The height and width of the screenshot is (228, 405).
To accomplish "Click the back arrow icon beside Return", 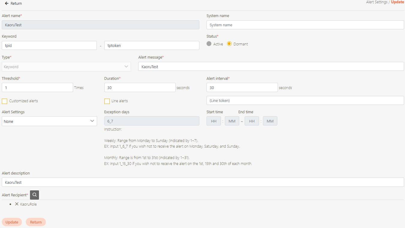I will [7, 4].
